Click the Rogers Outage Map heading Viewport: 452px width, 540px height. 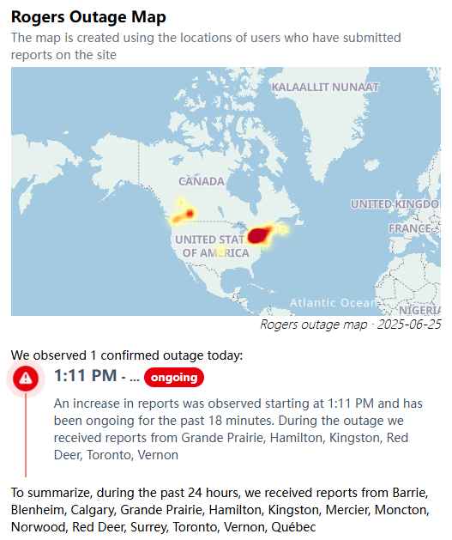point(88,16)
